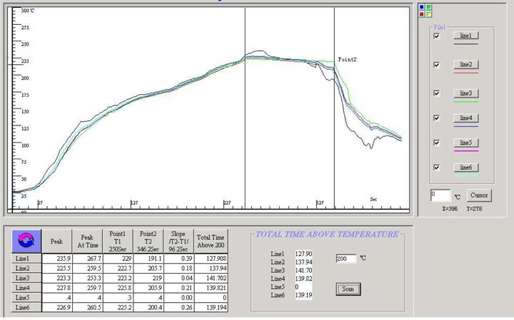Click the Line2 peak value 225.5
Viewport: 514px width, 320px height.
tap(57, 268)
